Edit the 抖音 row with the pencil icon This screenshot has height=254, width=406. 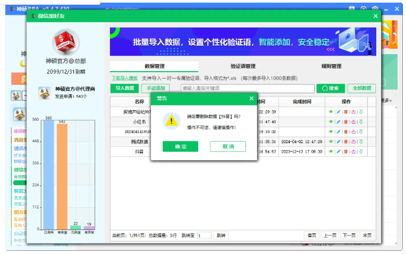[x=338, y=152]
